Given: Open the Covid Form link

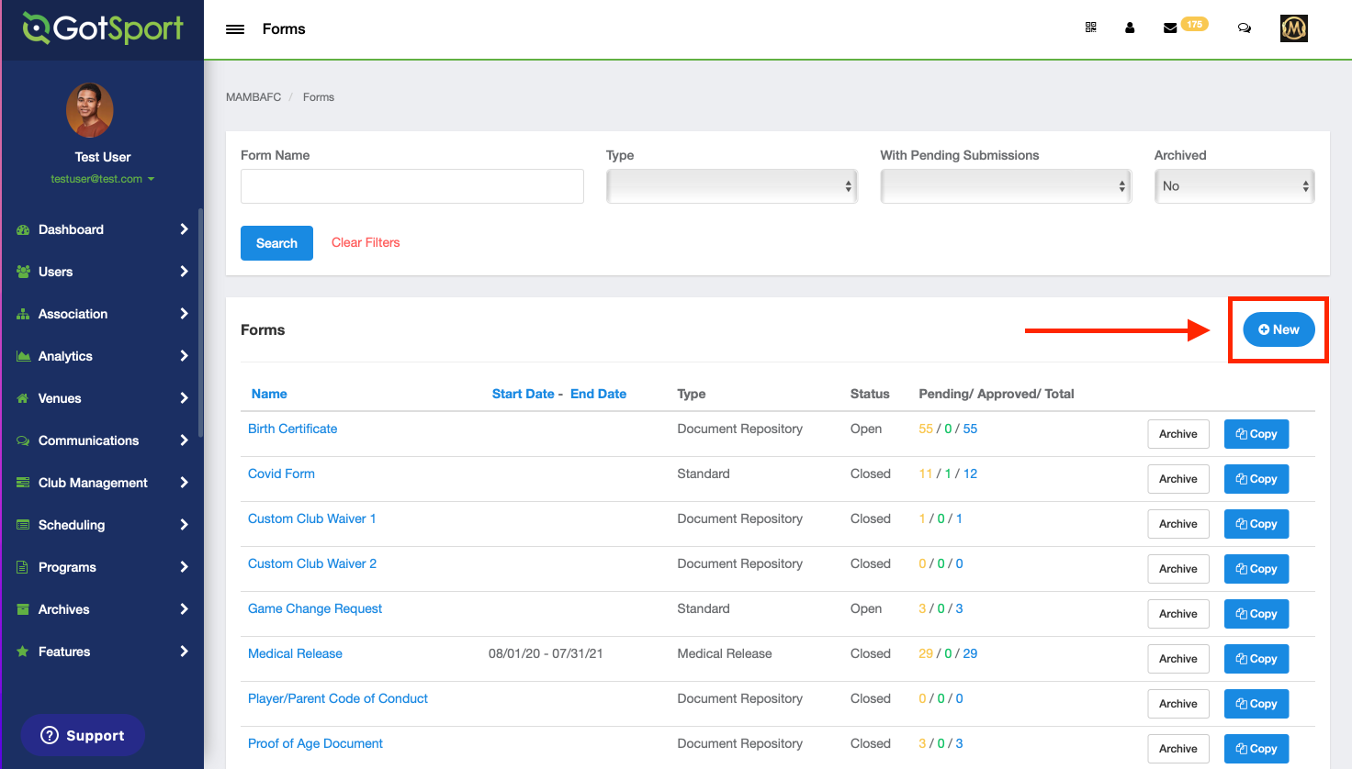Looking at the screenshot, I should pos(281,474).
